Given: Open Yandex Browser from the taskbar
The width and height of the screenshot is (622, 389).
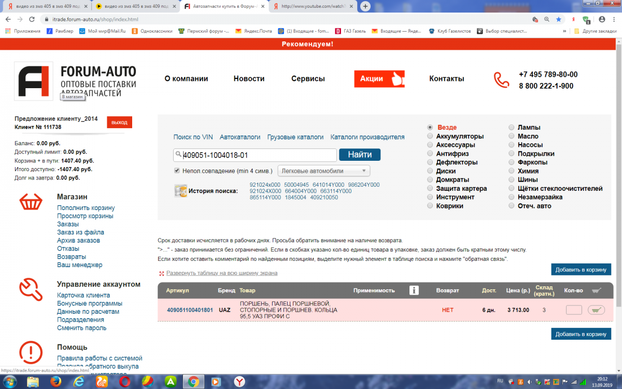Looking at the screenshot, I should click(239, 382).
